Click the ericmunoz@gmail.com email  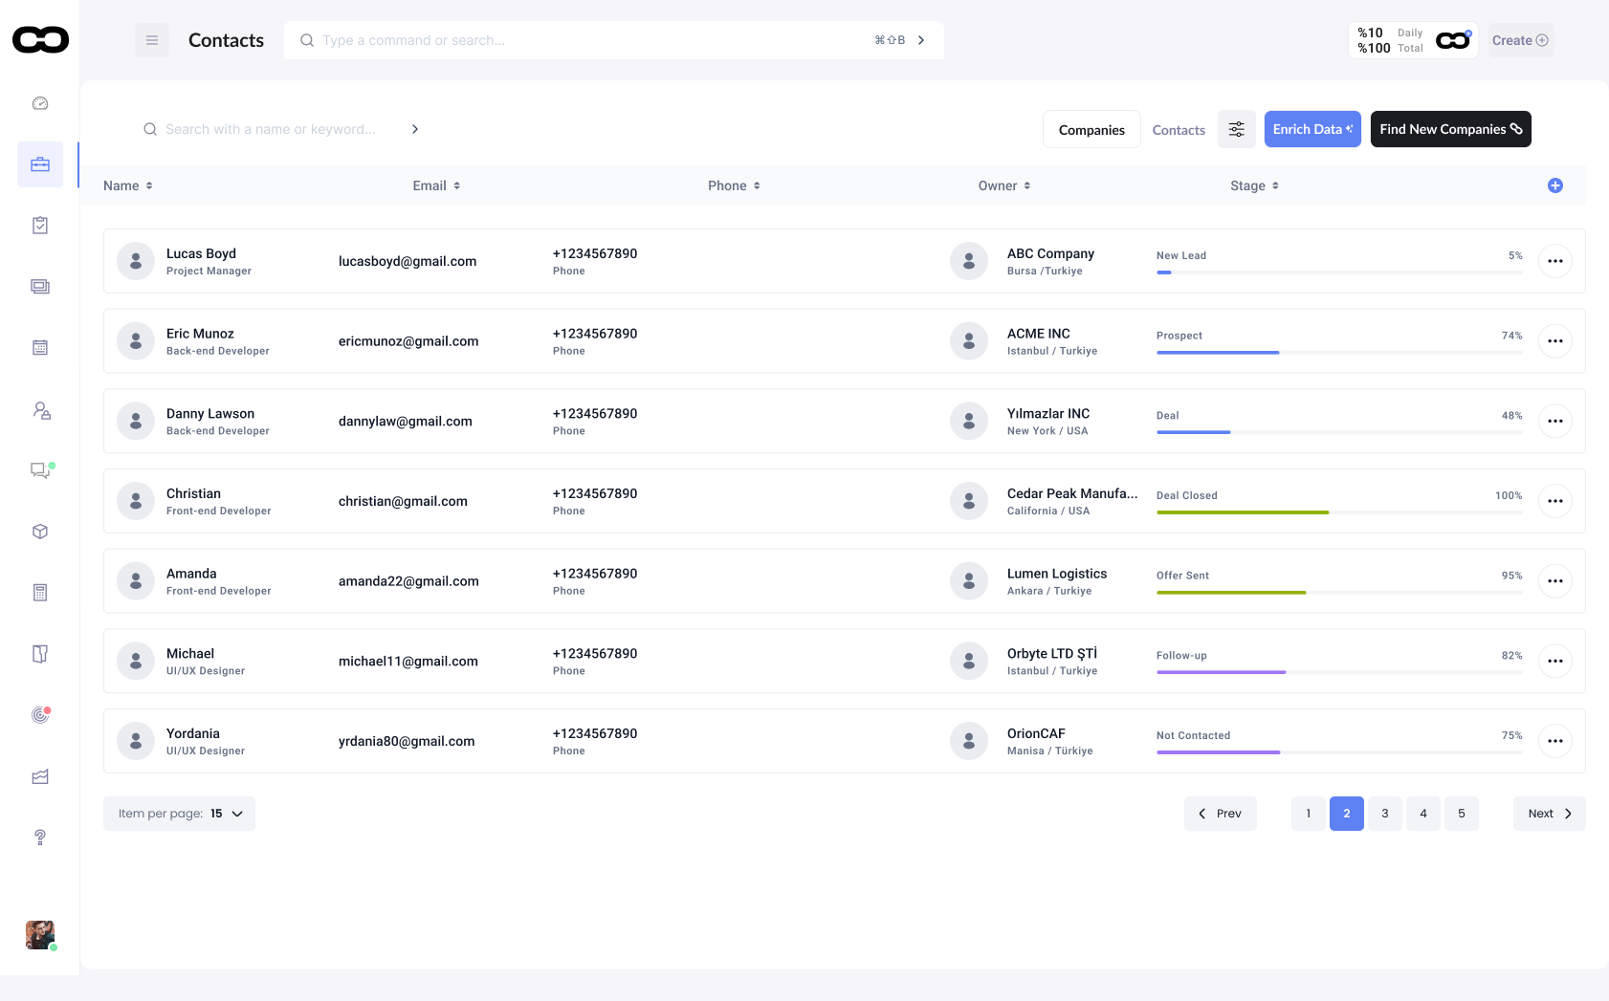coord(408,341)
